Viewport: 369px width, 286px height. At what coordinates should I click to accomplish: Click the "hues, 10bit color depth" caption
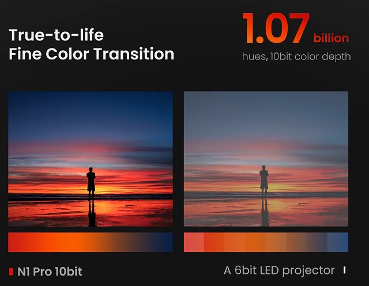[x=296, y=57]
